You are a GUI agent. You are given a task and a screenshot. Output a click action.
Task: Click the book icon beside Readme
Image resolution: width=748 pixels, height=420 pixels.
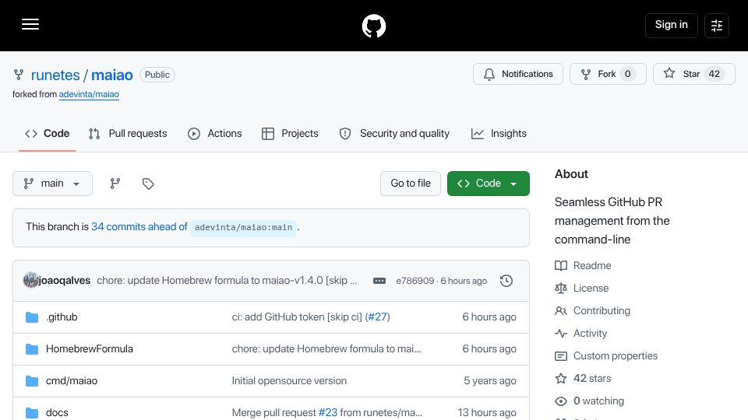(x=561, y=266)
